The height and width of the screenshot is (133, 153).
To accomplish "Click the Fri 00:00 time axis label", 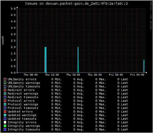I will pos(116,75).
